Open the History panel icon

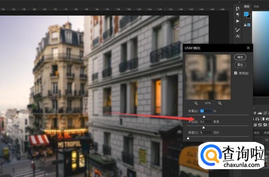[237, 8]
